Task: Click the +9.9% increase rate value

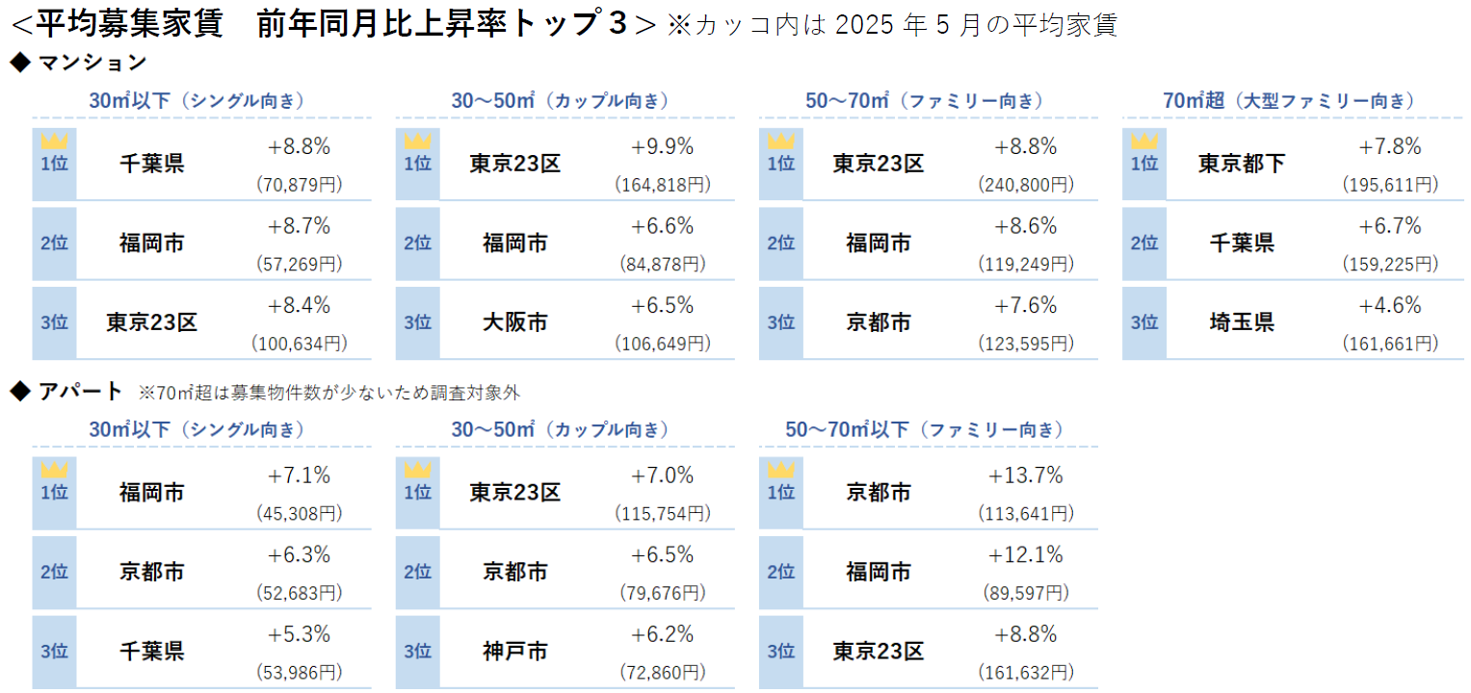Action: tap(662, 147)
